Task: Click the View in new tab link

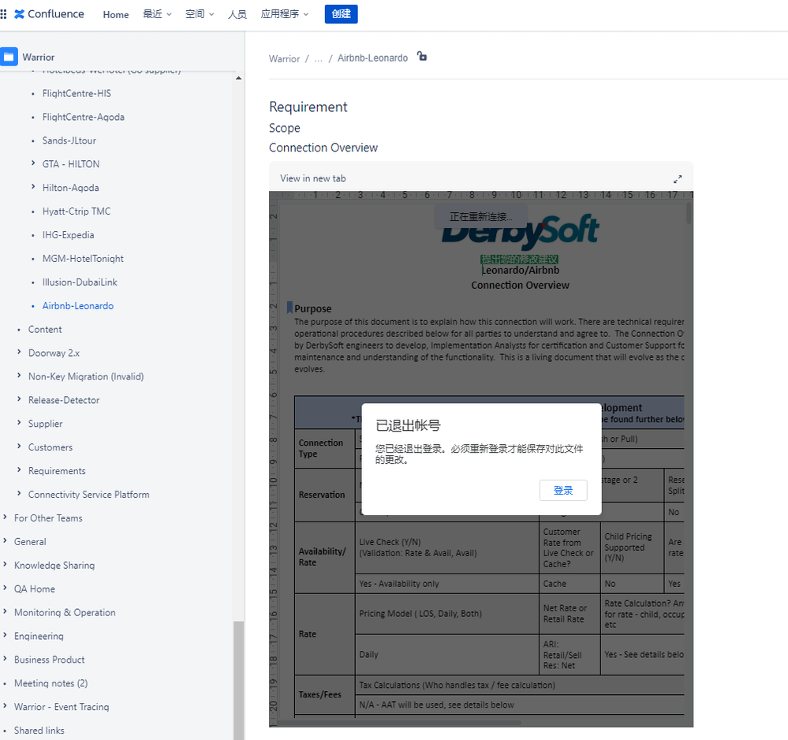Action: click(312, 178)
